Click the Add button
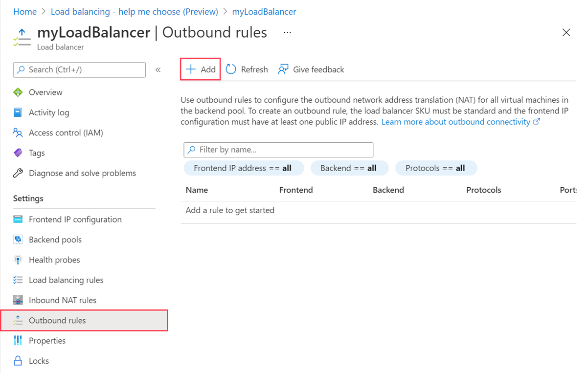Screen dimensions: 587x373 point(201,69)
